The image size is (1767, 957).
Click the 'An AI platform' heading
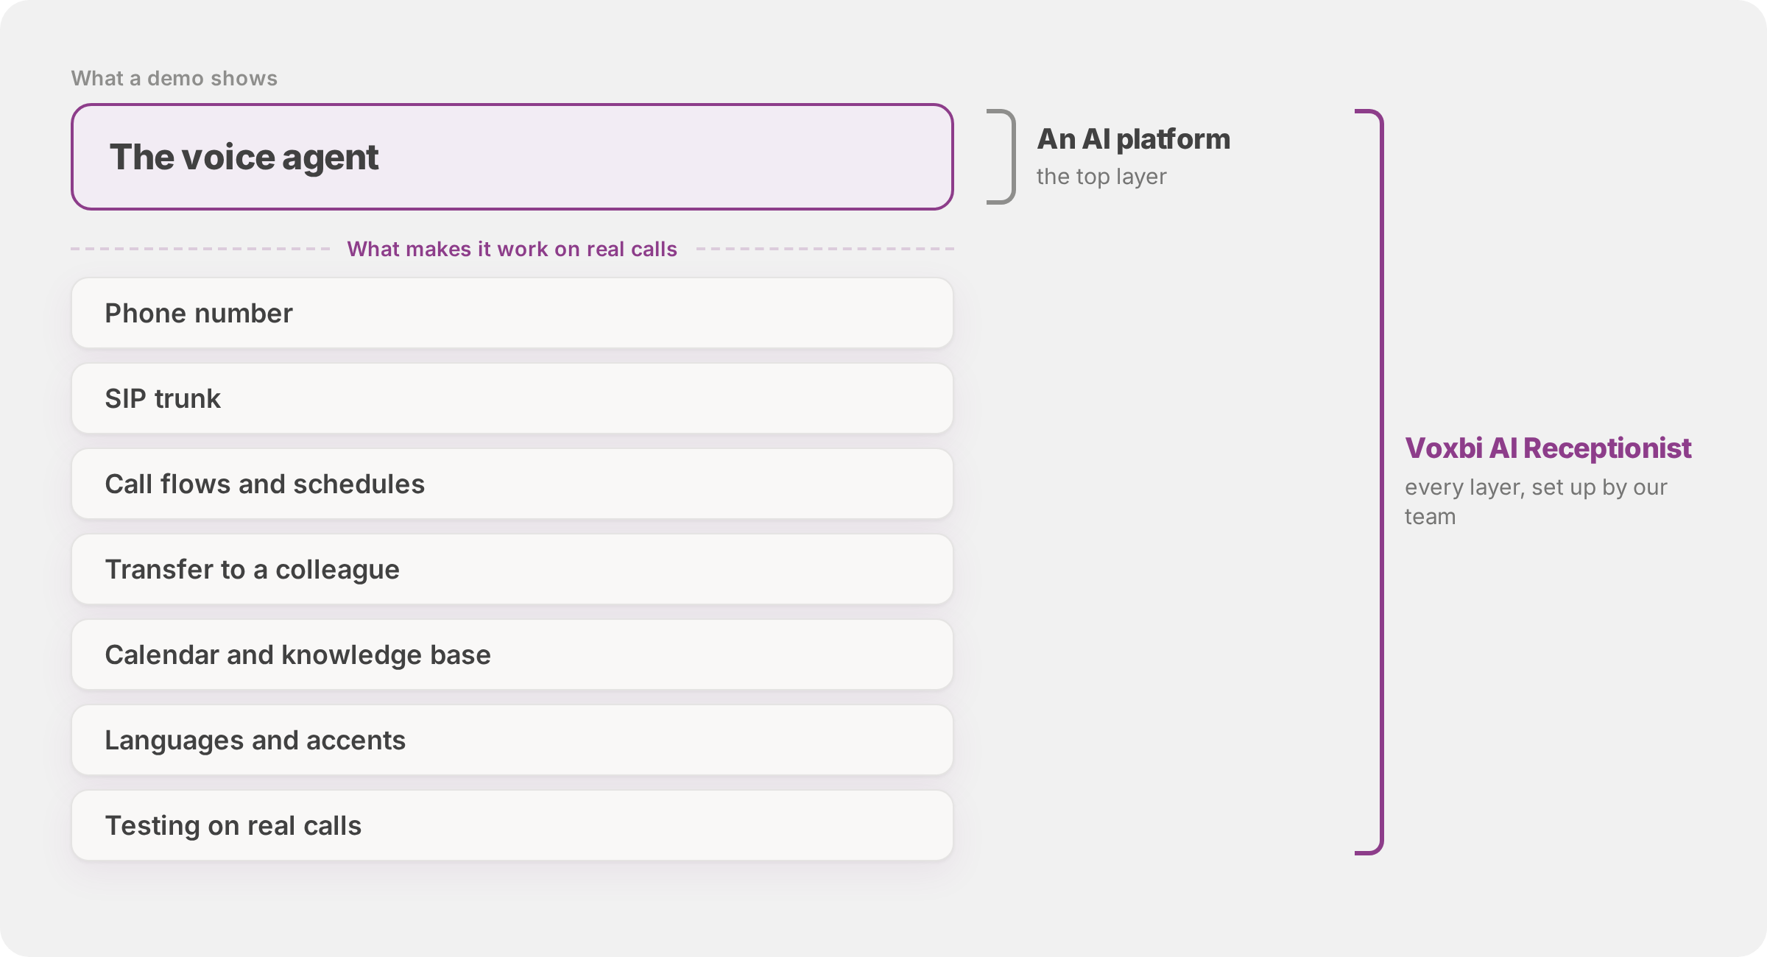pos(1134,139)
